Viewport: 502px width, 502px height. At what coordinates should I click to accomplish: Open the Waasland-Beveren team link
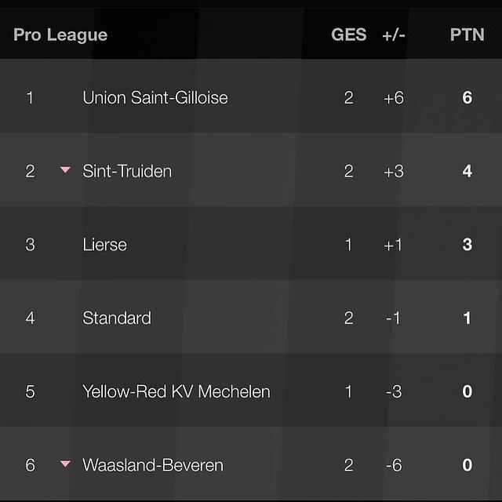coord(153,465)
